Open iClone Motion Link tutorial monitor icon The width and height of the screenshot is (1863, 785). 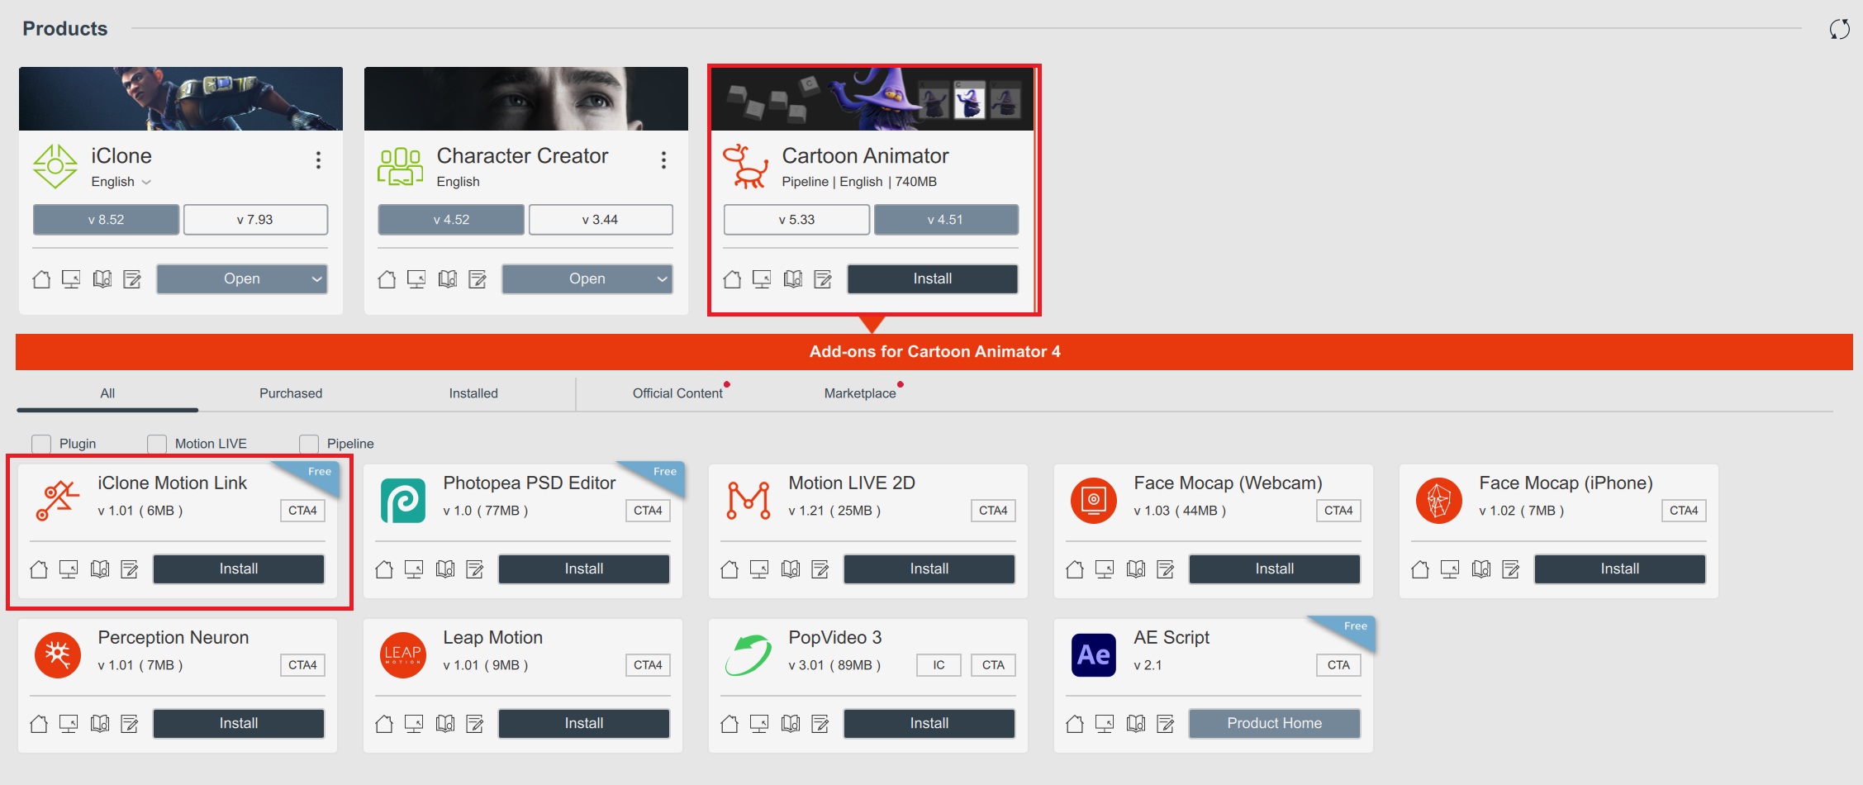69,569
